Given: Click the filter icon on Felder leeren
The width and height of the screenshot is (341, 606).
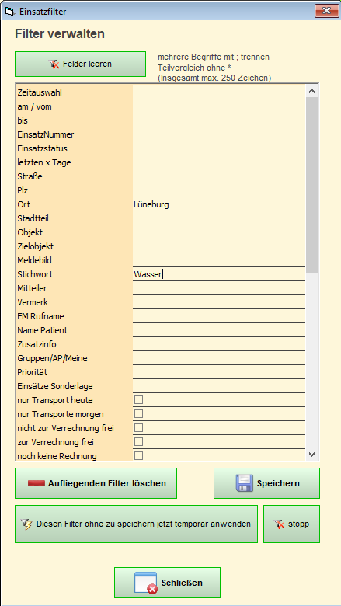Looking at the screenshot, I should point(54,64).
